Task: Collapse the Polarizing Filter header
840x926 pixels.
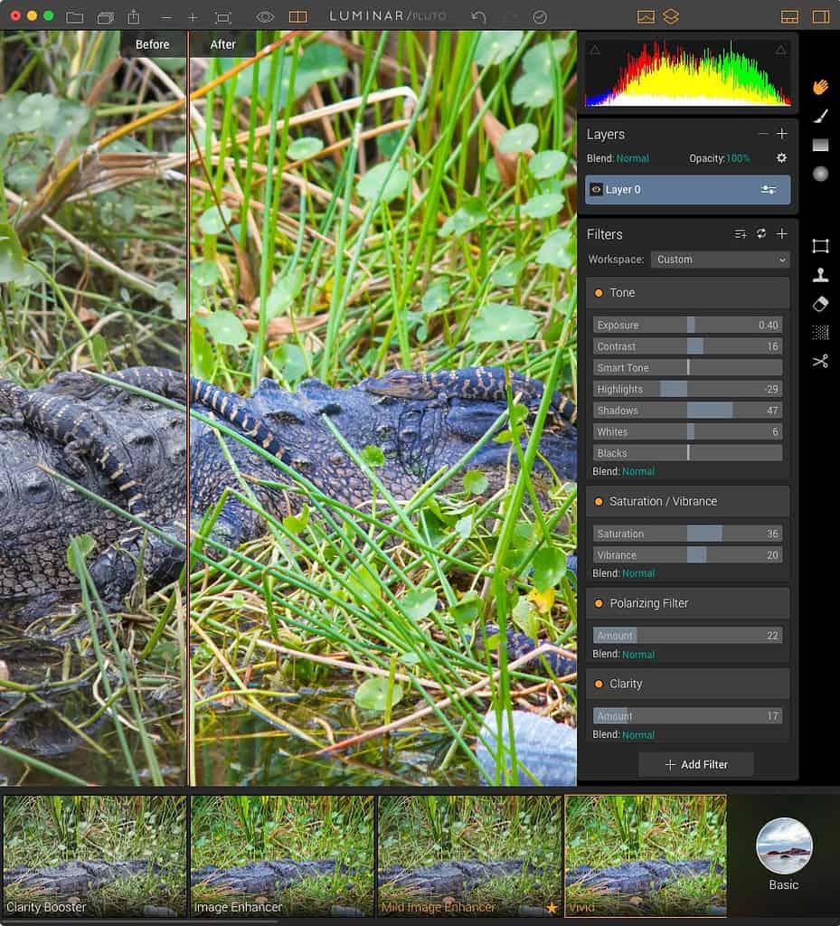Action: click(x=688, y=603)
